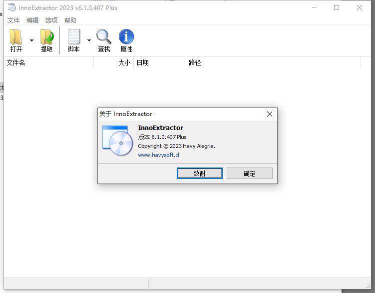This screenshot has height=293, width=375.
Task: Click the InnoExtractor title bar app icon
Action: pos(11,7)
